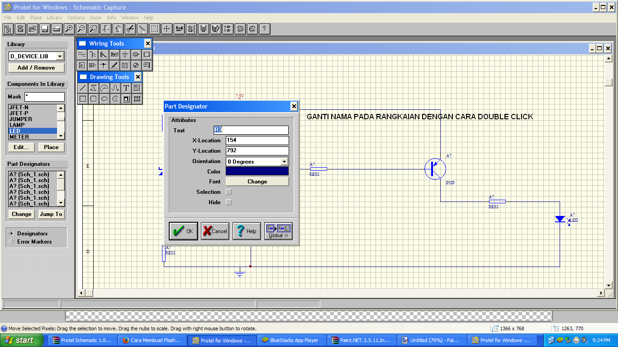The height and width of the screenshot is (347, 618).
Task: Select the Place Wire tool in Wiring Tools
Action: tap(82, 54)
